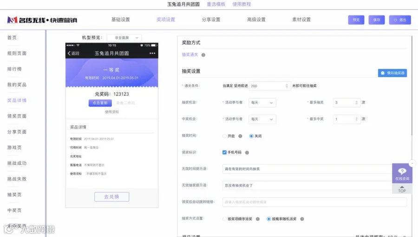Open the 使用教程 link

[x=242, y=4]
